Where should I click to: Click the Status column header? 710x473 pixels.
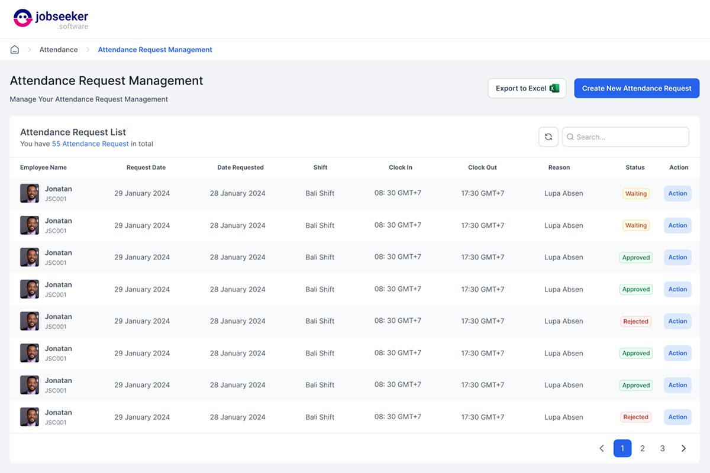tap(635, 167)
